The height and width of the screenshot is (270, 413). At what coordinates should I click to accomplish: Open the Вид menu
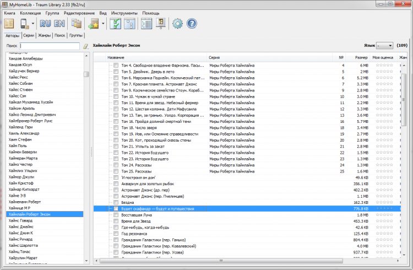[103, 13]
